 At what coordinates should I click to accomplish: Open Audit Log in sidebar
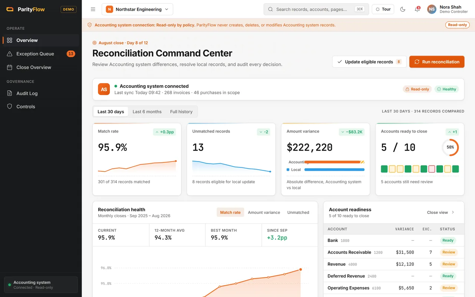click(41, 93)
